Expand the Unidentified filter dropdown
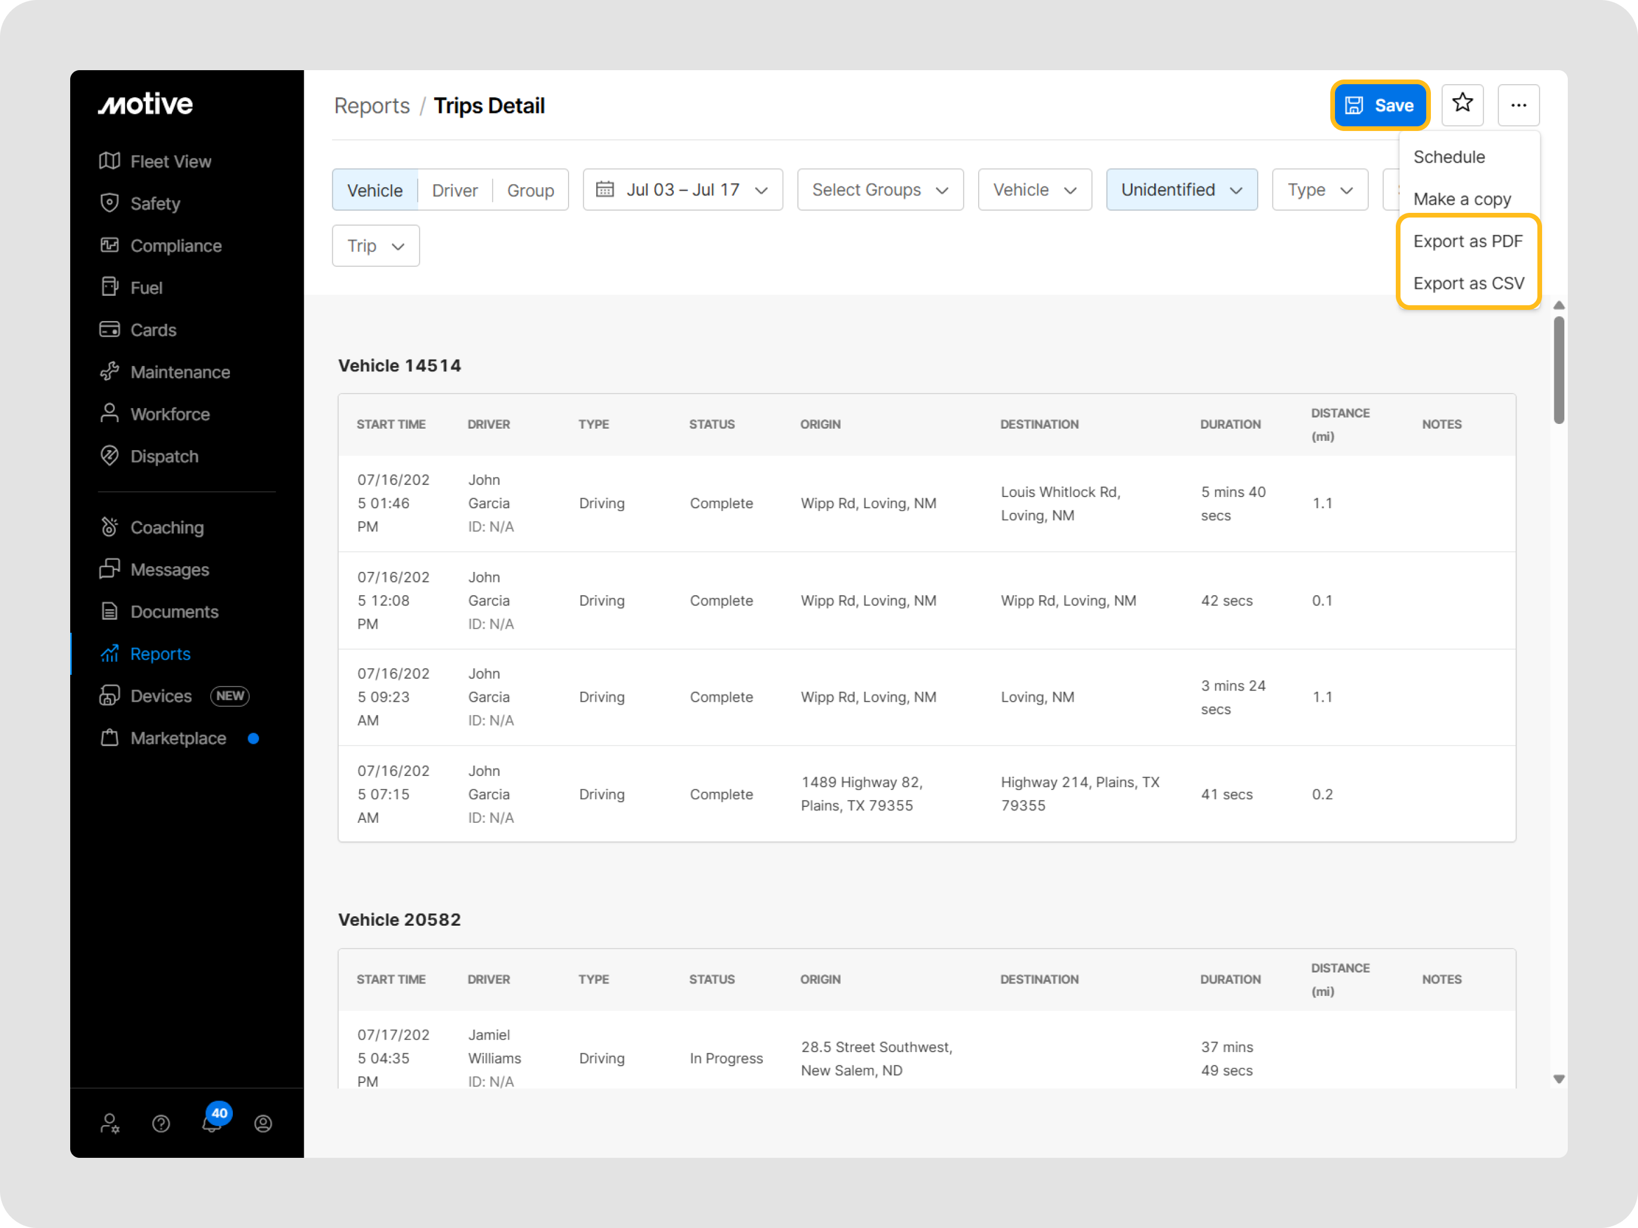 click(1181, 190)
